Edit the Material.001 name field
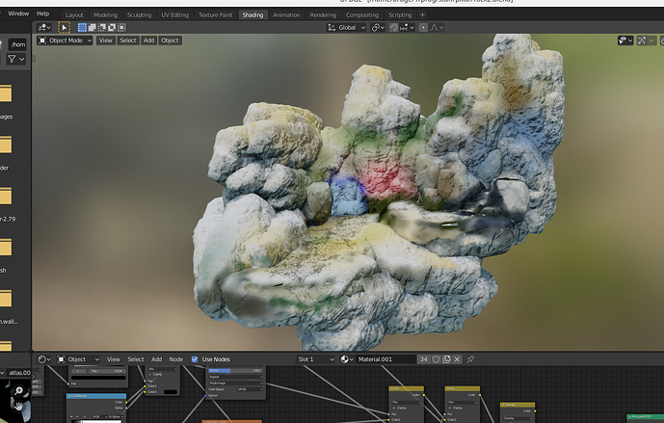This screenshot has height=423, width=664. click(x=385, y=359)
